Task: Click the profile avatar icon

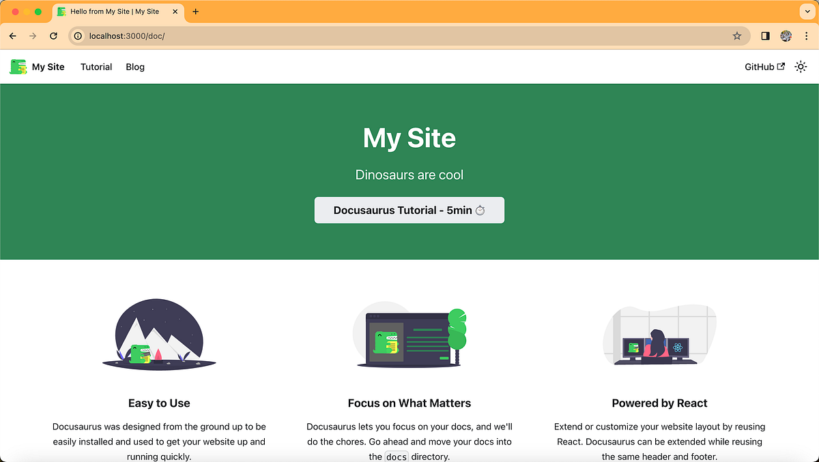Action: (x=786, y=35)
